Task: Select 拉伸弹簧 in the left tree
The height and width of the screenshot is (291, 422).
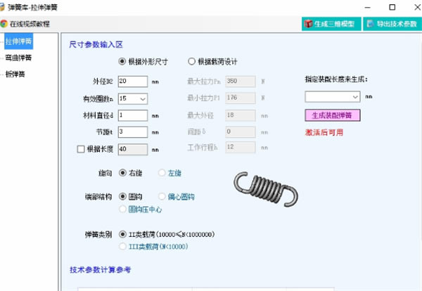Action: coord(18,41)
